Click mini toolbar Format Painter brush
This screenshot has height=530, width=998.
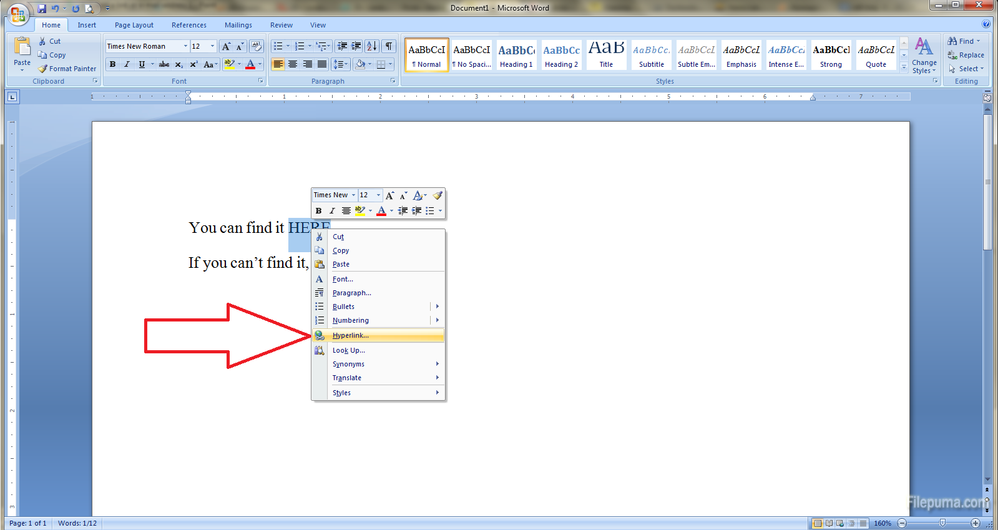[438, 195]
